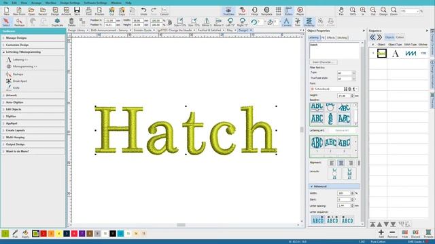435x244 pixels.
Task: Open the Design Settings menu
Action: click(70, 3)
